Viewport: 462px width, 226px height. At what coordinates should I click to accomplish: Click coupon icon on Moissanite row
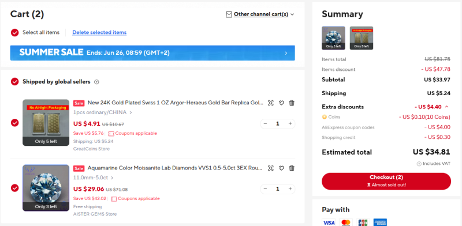click(x=114, y=199)
